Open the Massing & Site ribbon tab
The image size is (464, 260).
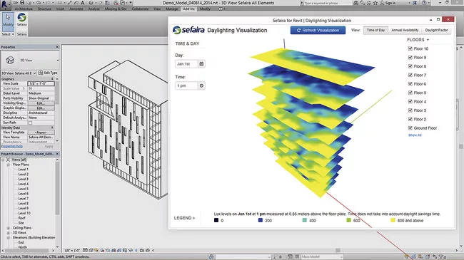[116, 9]
